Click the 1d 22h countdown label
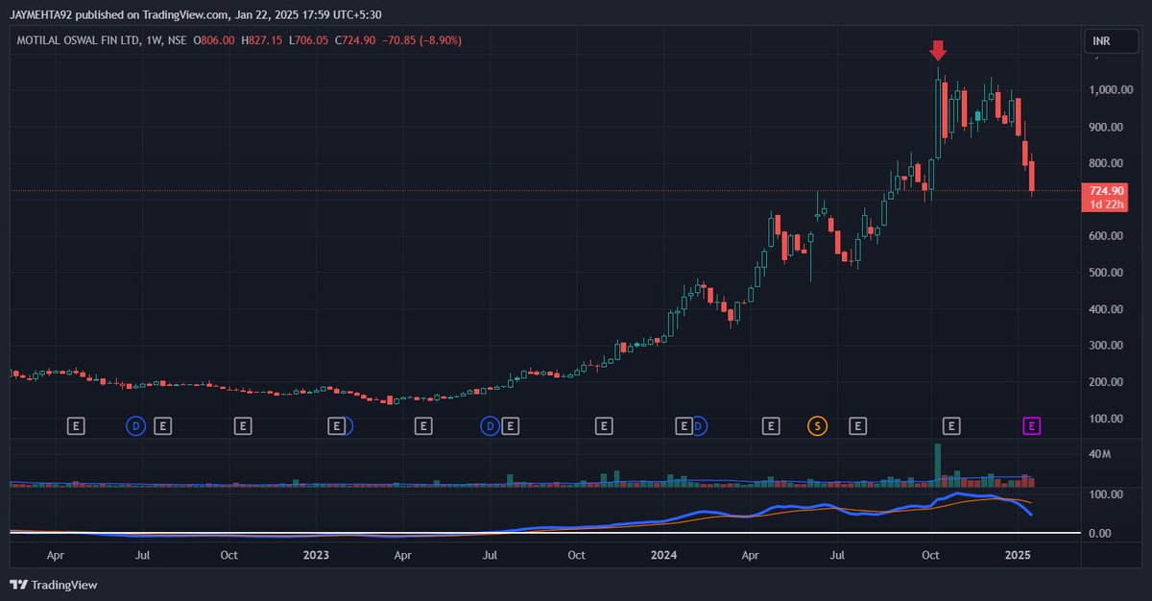1152x601 pixels. tap(1106, 204)
